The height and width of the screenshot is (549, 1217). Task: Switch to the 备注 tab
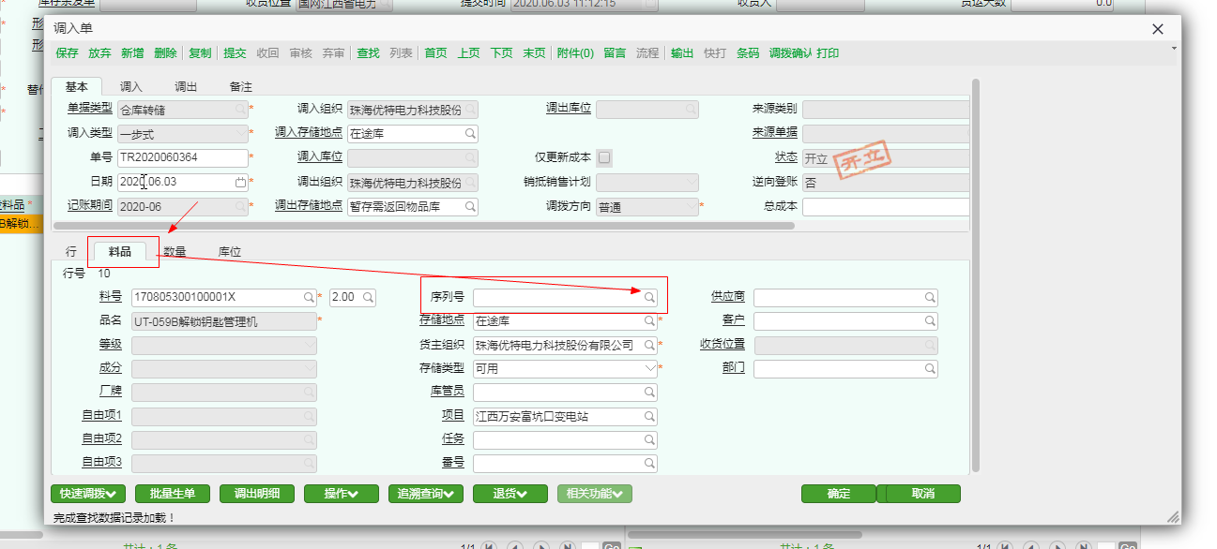[241, 87]
